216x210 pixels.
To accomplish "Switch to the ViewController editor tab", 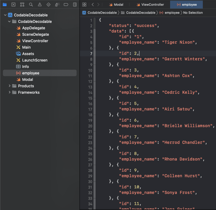I will point(150,5).
